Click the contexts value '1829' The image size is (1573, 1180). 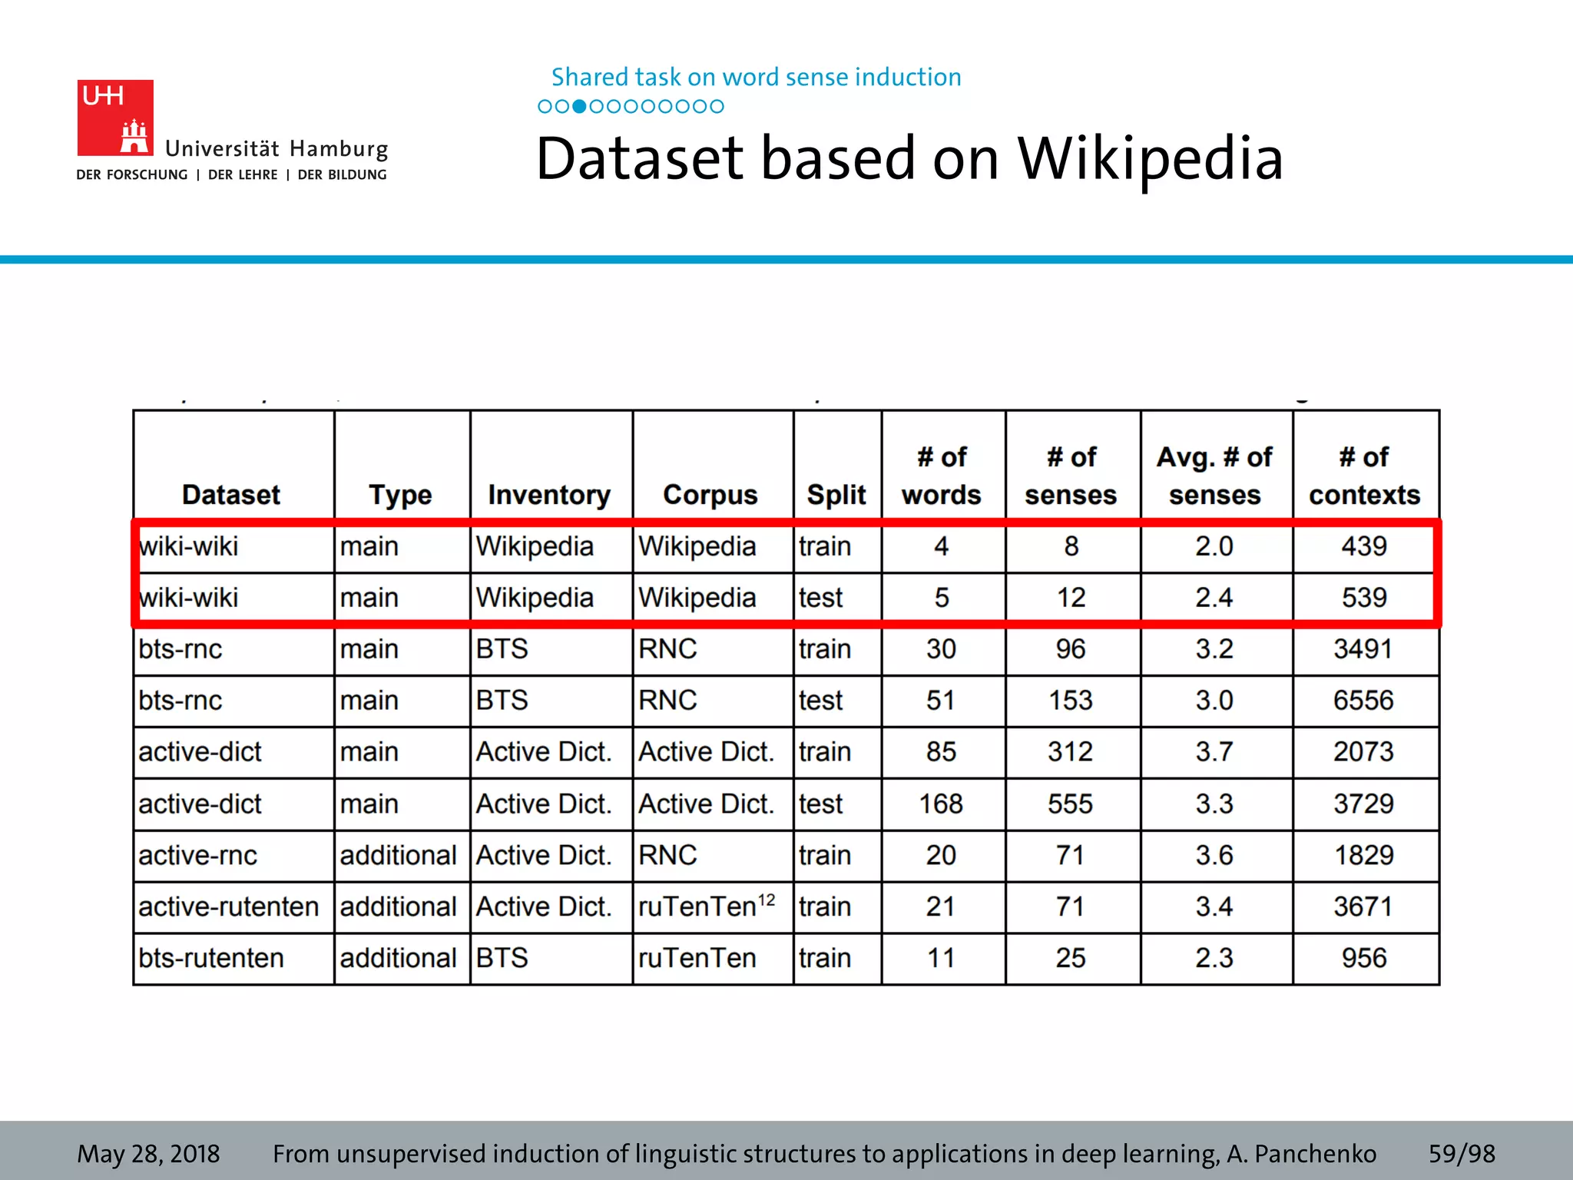(x=1363, y=855)
